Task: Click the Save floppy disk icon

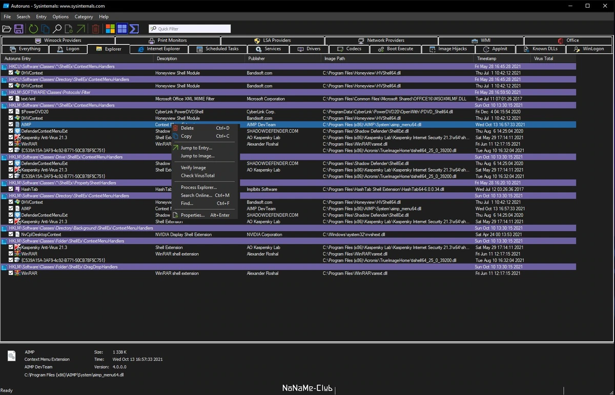Action: click(x=18, y=29)
